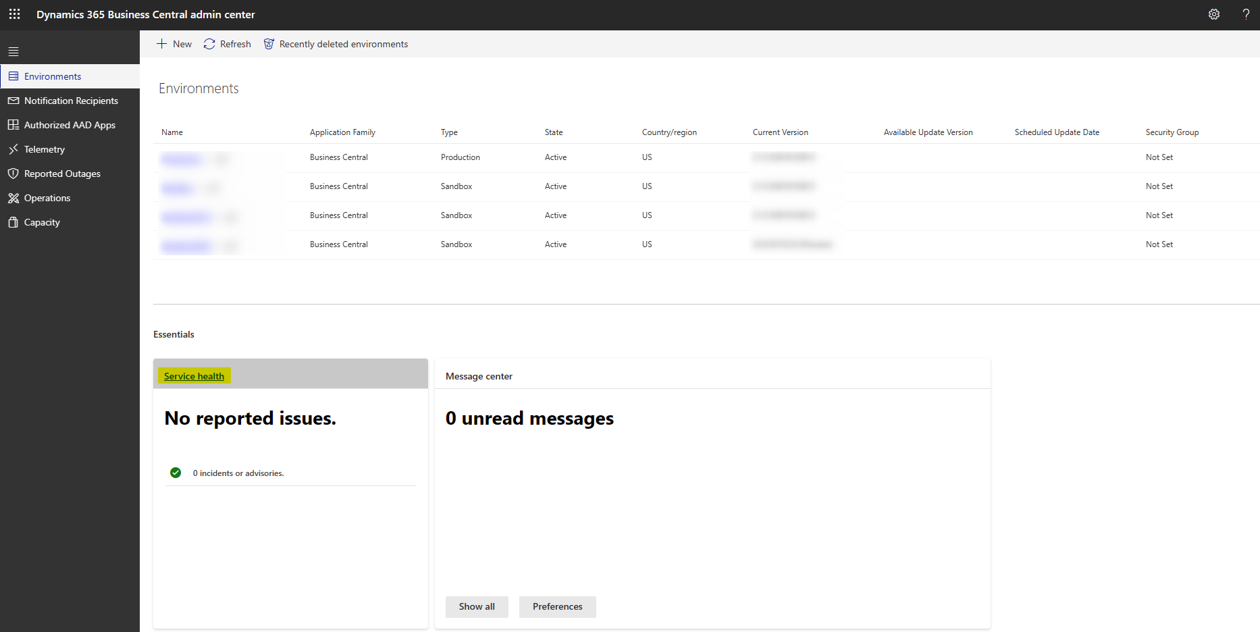Navigate to Telemetry
This screenshot has height=632, width=1260.
[x=70, y=149]
